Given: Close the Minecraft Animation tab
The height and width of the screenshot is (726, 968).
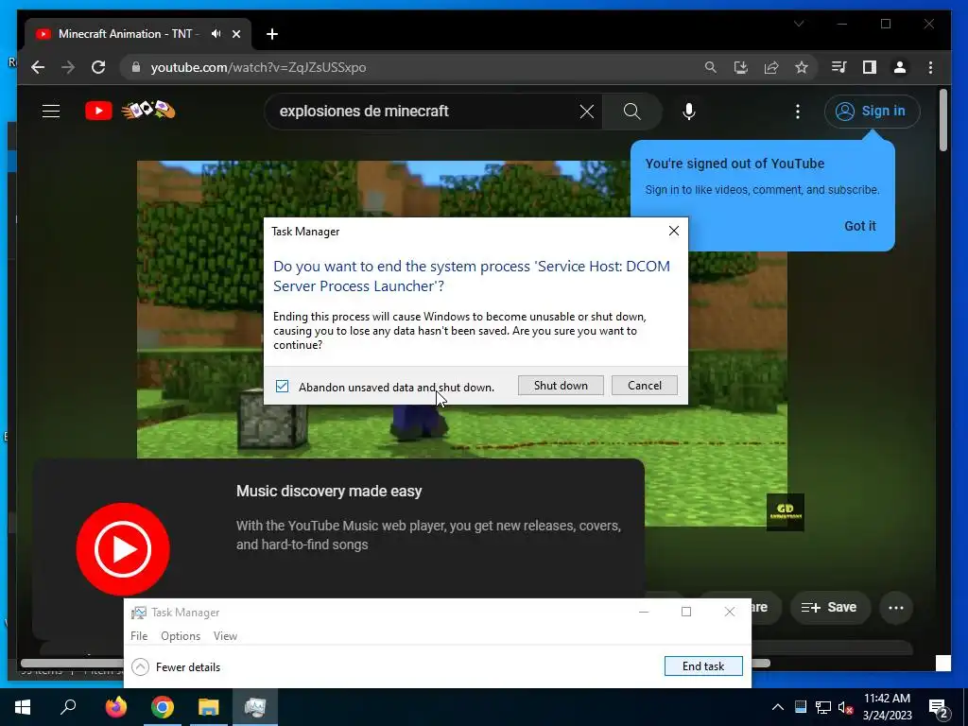Looking at the screenshot, I should (235, 34).
